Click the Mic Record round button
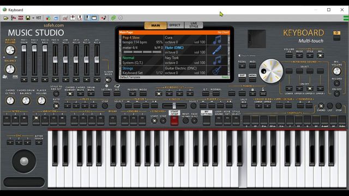The width and height of the screenshot is (349, 196). [337, 83]
